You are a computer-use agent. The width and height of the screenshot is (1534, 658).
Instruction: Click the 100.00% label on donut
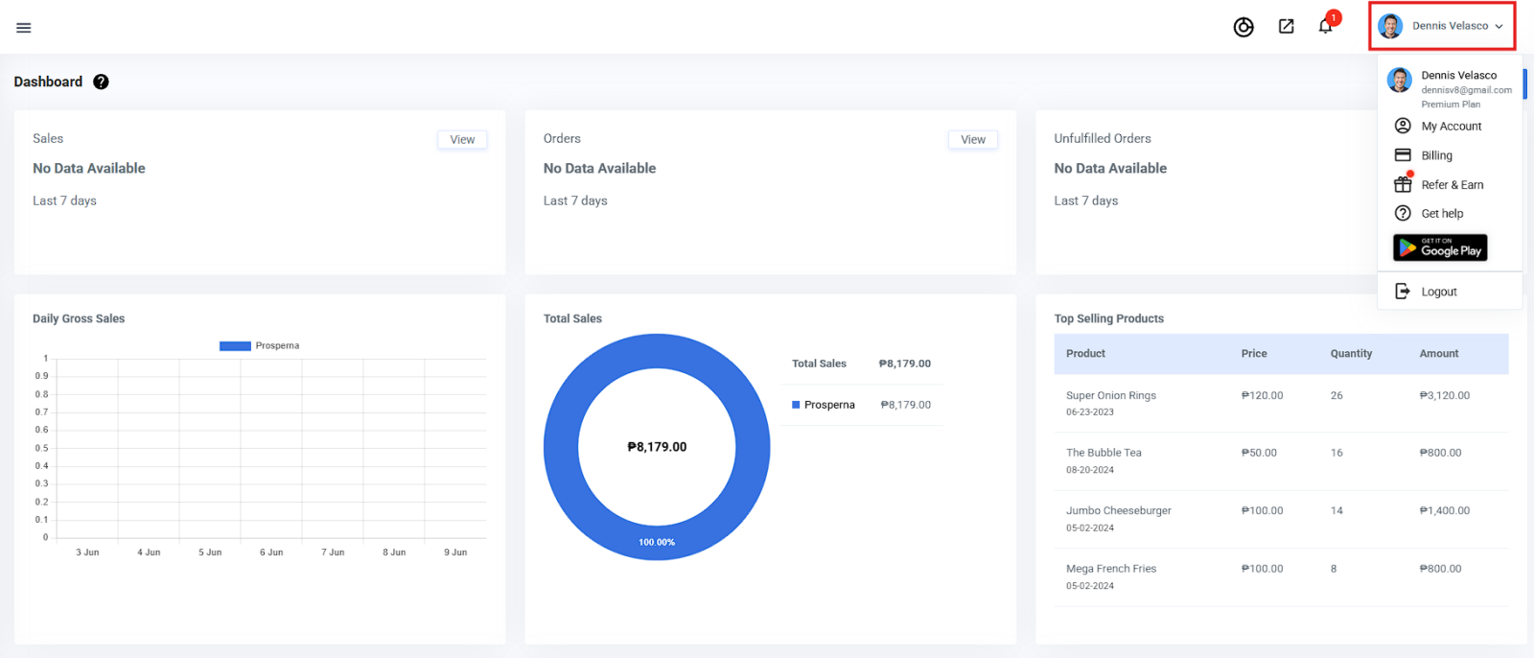(657, 542)
